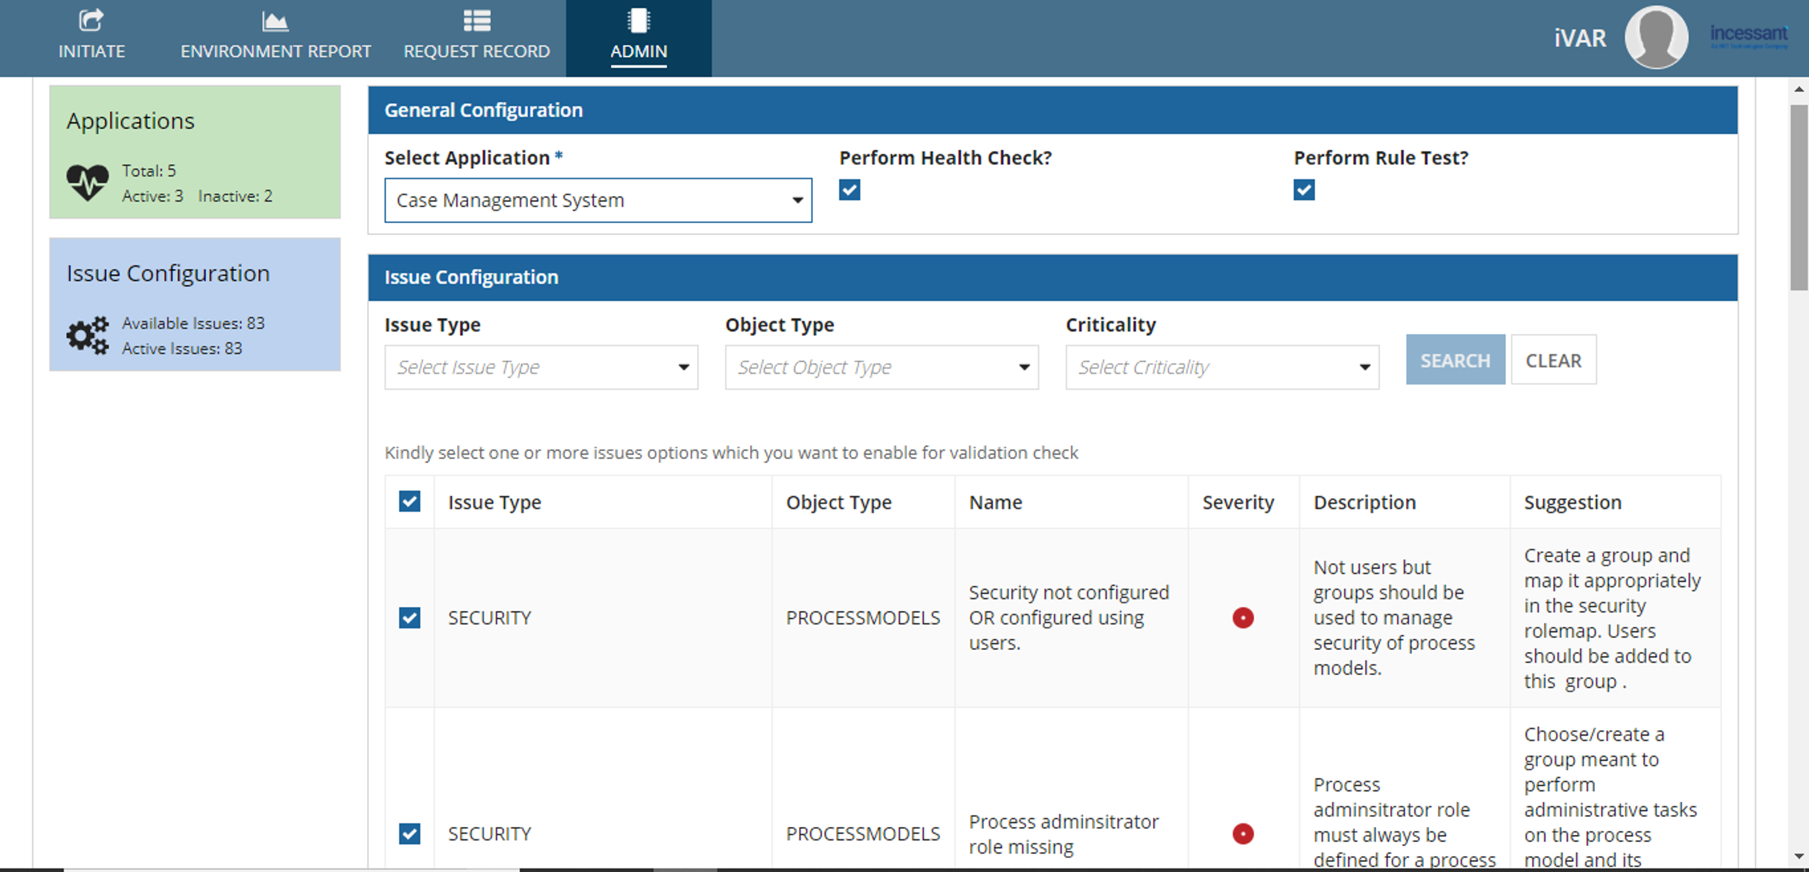Click the General Configuration section header
The width and height of the screenshot is (1809, 872).
(1053, 109)
